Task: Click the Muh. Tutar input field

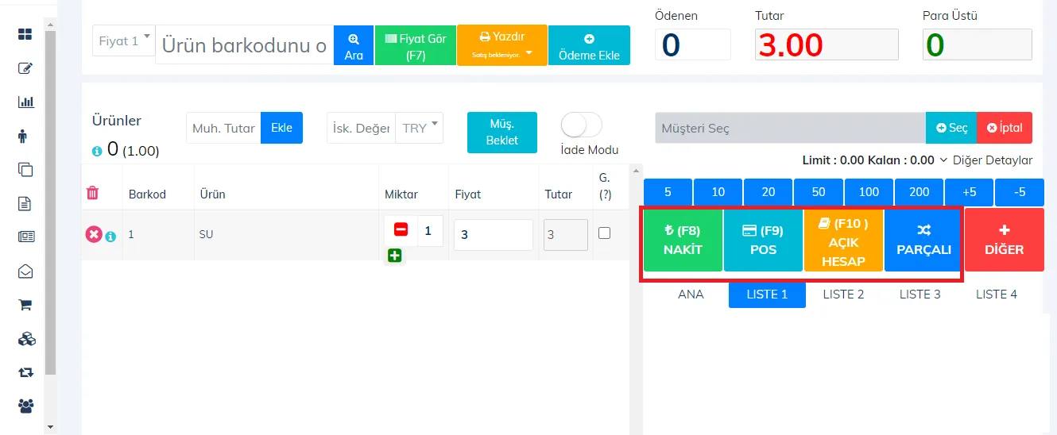Action: (x=223, y=128)
